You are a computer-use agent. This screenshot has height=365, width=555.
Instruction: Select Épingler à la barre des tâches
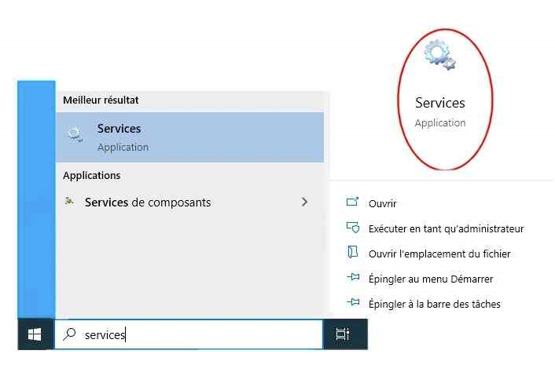[x=434, y=305]
